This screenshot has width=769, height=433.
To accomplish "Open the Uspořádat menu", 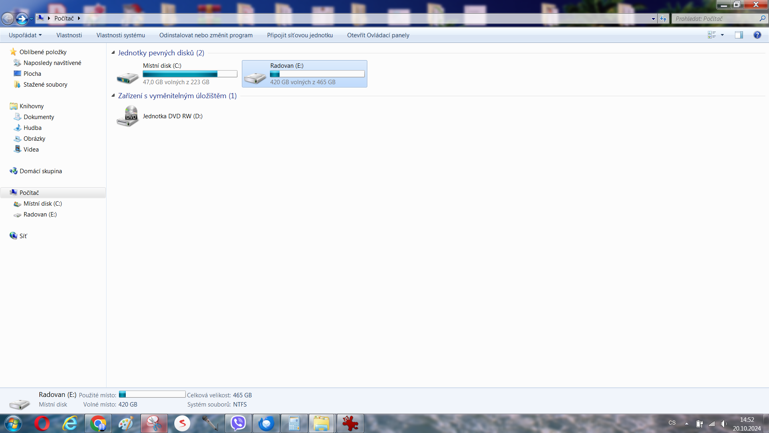I will pyautogui.click(x=25, y=35).
